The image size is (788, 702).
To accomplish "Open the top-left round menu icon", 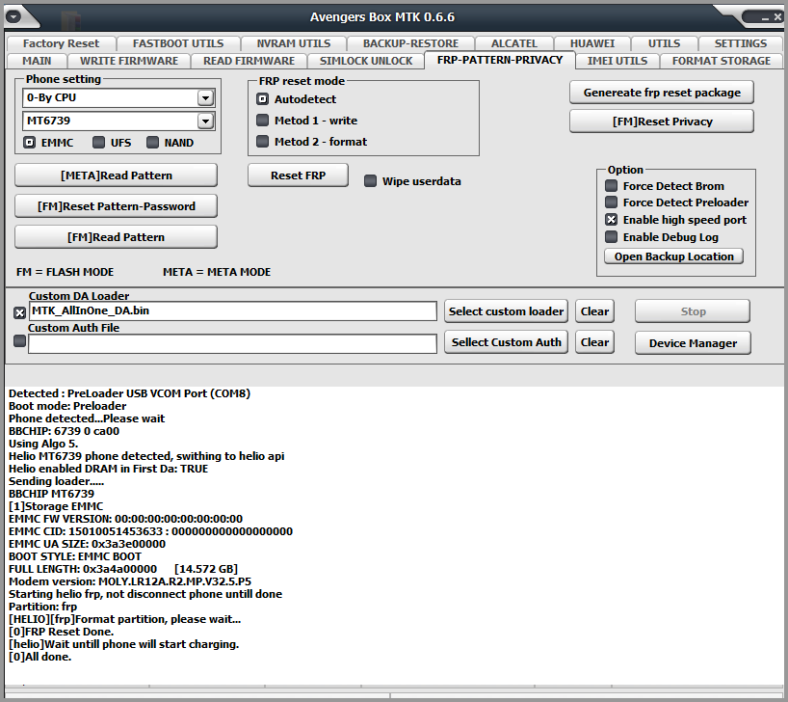I will coord(13,16).
